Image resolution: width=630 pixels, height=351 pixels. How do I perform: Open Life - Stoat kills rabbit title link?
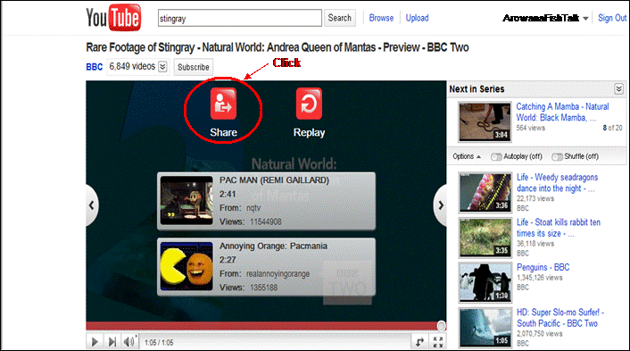[559, 228]
